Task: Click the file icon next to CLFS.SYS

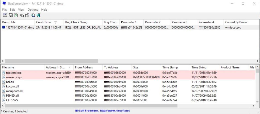Action: (x=4, y=100)
